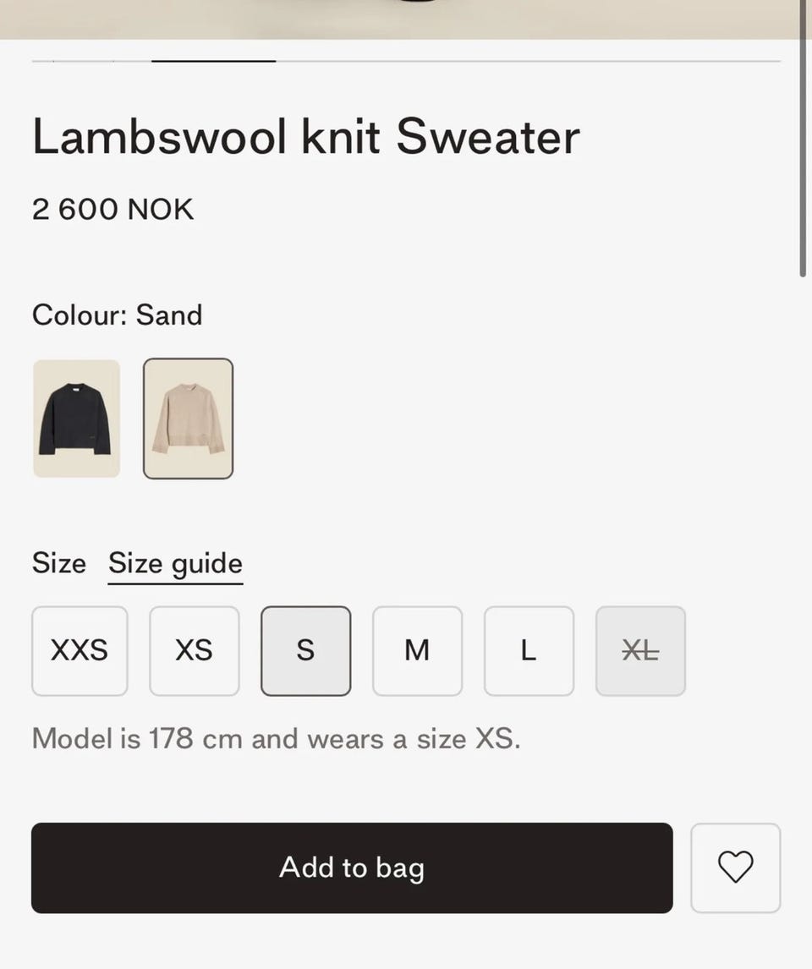
Task: Click the Add to bag button
Action: (x=352, y=868)
